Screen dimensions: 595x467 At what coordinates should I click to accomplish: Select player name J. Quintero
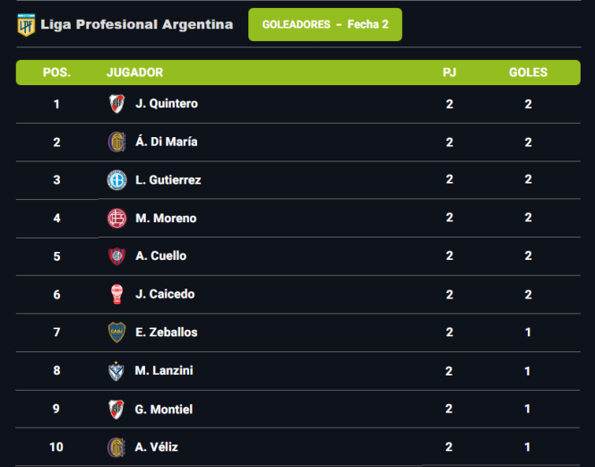(167, 104)
